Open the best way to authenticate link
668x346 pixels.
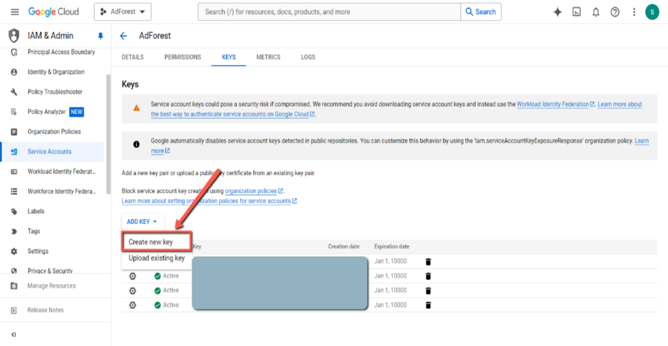[x=233, y=114]
